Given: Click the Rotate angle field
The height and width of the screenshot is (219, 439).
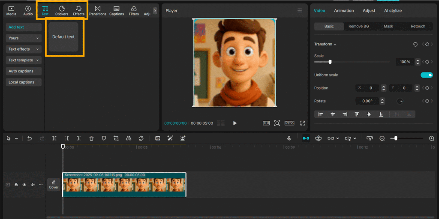Looking at the screenshot, I should point(367,101).
